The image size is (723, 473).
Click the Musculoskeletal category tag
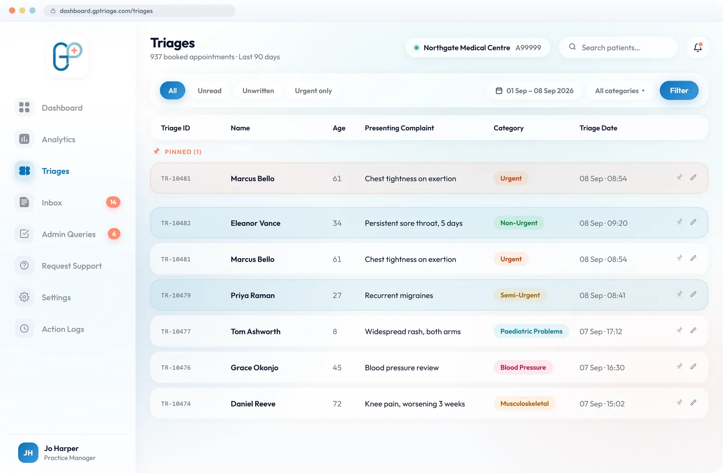[525, 403]
